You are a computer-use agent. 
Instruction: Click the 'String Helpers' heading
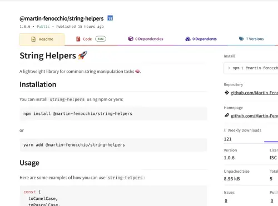48,56
